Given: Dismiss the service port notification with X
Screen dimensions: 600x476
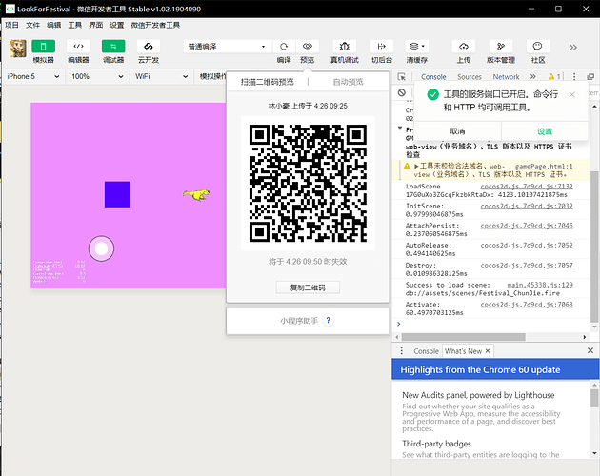Looking at the screenshot, I should [x=572, y=95].
